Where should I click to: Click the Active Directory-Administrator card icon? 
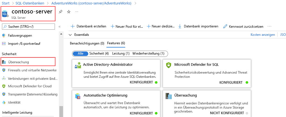pyautogui.click(x=78, y=65)
